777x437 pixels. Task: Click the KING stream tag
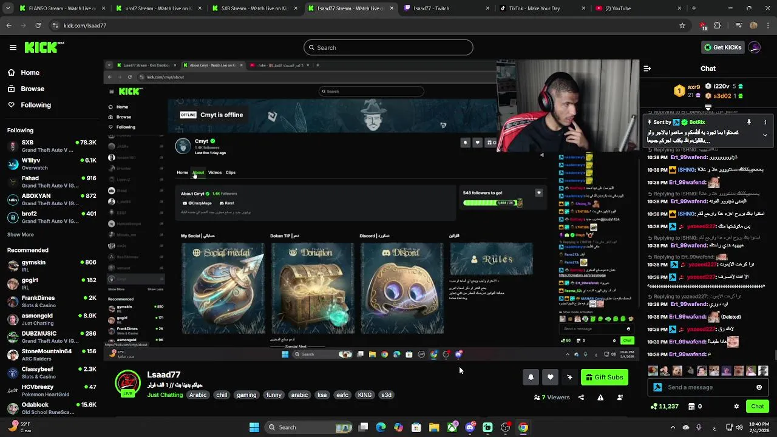click(365, 395)
